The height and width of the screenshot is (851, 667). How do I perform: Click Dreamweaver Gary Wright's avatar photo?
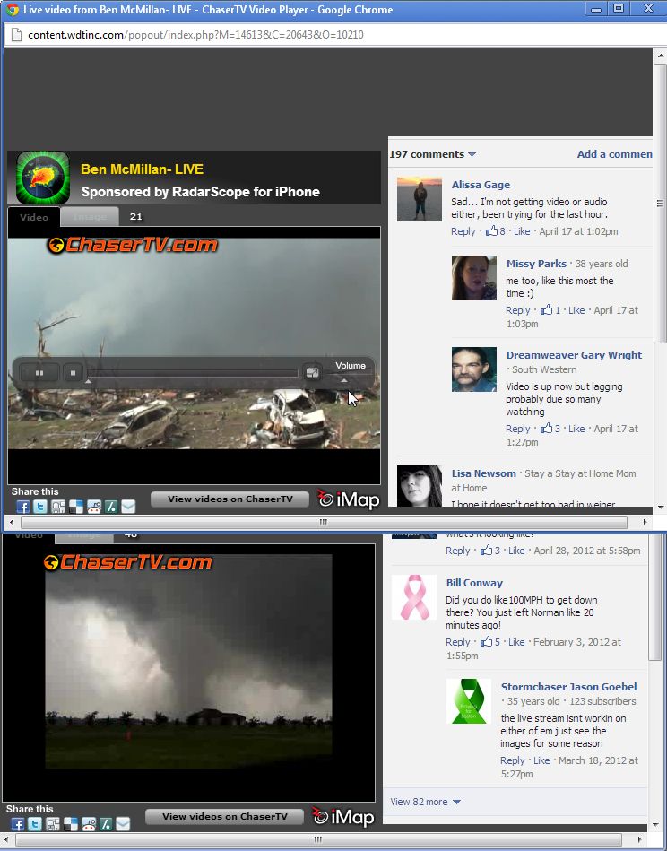[473, 369]
